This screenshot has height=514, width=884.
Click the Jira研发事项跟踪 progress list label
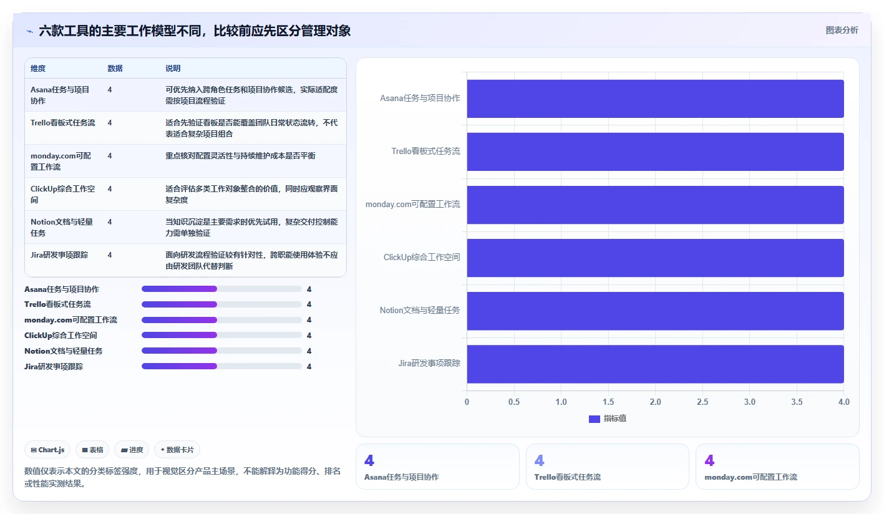coord(54,367)
